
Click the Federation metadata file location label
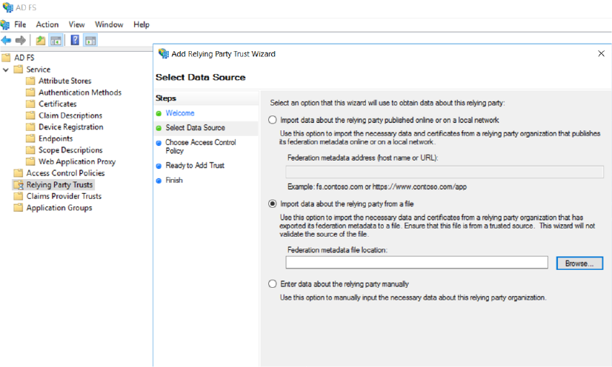337,250
